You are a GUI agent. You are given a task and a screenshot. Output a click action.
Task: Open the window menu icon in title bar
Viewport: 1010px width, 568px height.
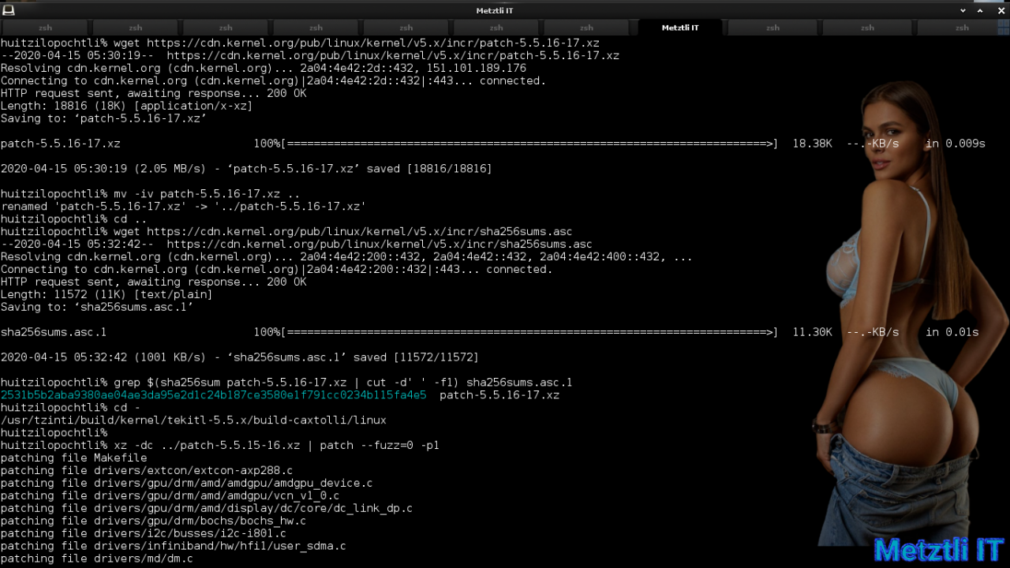[x=9, y=10]
